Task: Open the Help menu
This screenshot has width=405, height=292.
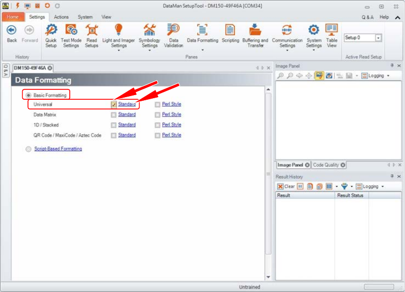Action: 384,17
